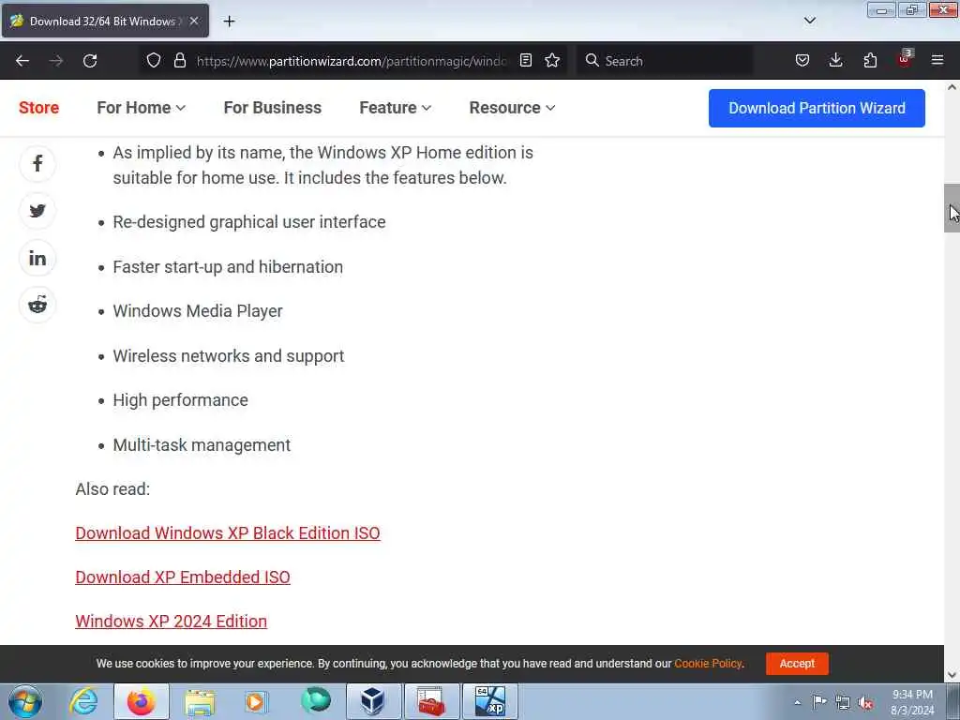Click the partitionwizard.com URL address field
The height and width of the screenshot is (720, 960).
[x=352, y=61]
